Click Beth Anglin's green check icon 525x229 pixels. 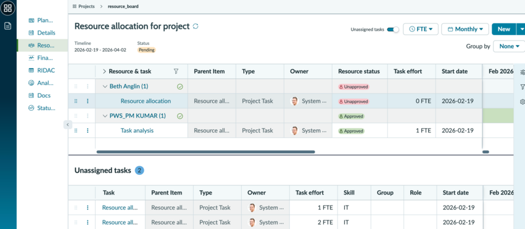180,87
